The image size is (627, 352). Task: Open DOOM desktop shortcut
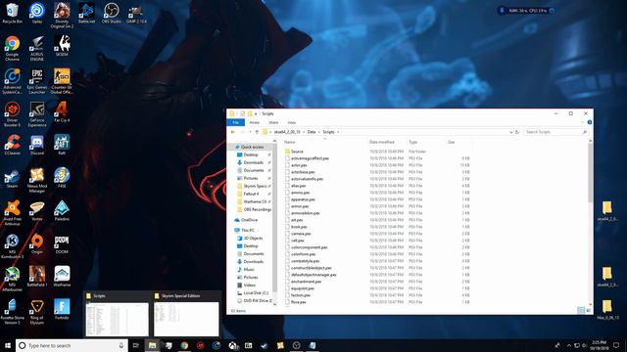click(62, 243)
